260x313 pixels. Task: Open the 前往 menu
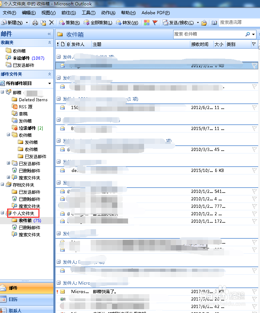point(69,13)
